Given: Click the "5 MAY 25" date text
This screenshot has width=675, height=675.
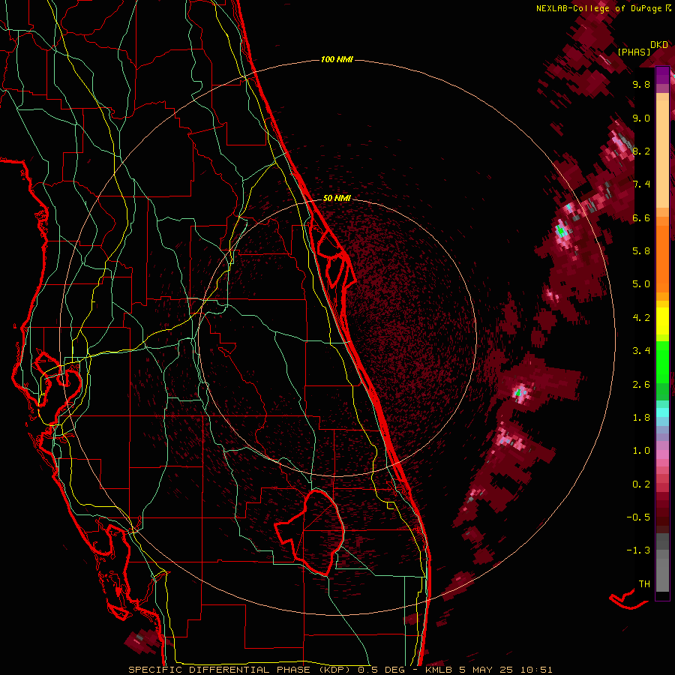Looking at the screenshot, I should coord(485,670).
